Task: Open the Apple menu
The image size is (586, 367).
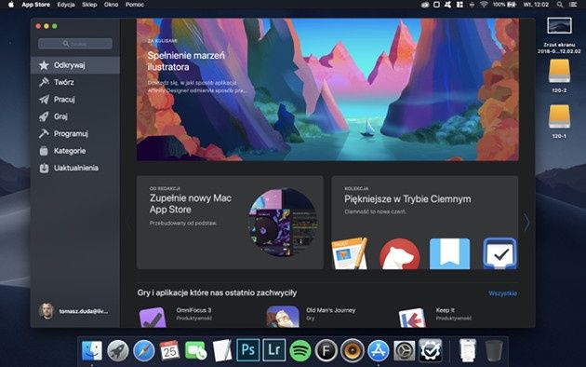Action: [11, 5]
